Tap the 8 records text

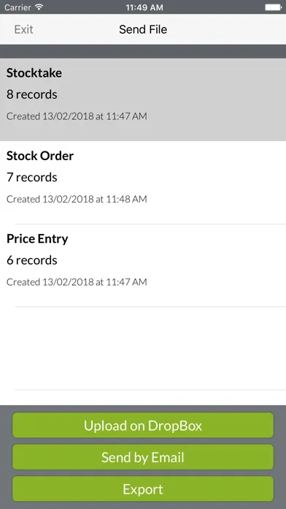32,94
